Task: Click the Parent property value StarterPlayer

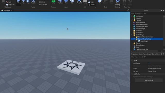Action: (152, 71)
